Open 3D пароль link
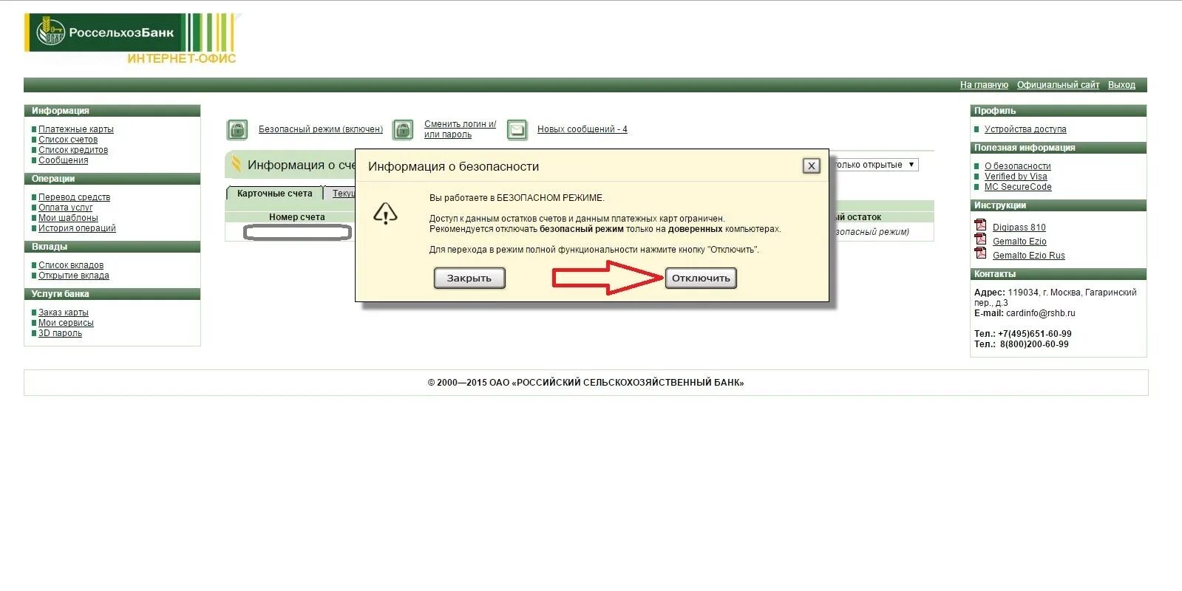The image size is (1182, 591). tap(60, 333)
